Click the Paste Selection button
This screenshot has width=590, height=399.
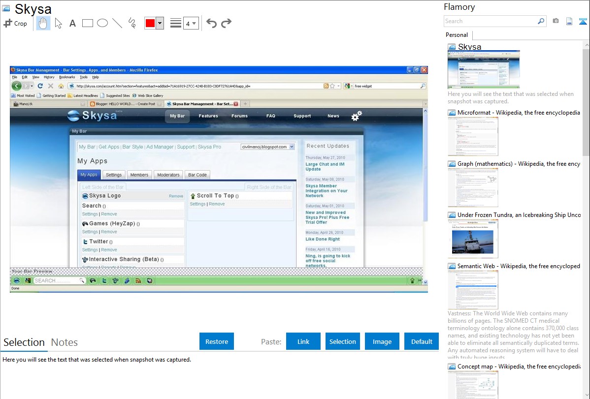pos(342,341)
